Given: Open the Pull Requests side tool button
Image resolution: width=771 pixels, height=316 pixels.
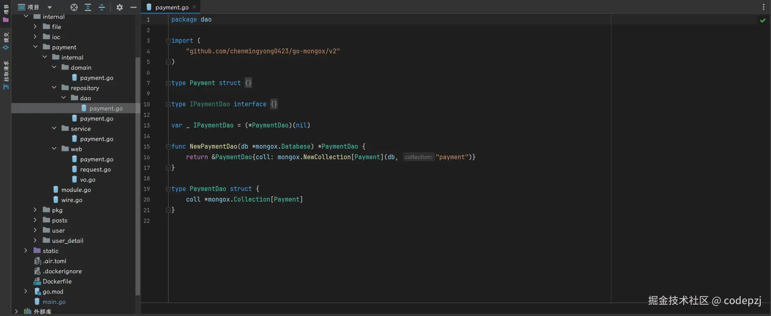Looking at the screenshot, I should (6, 75).
